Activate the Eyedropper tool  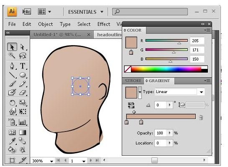pos(12,141)
